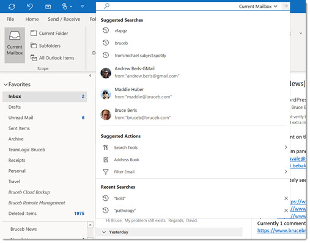310x243 pixels.
Task: Click the Undo icon in title bar
Action: [x=30, y=7]
